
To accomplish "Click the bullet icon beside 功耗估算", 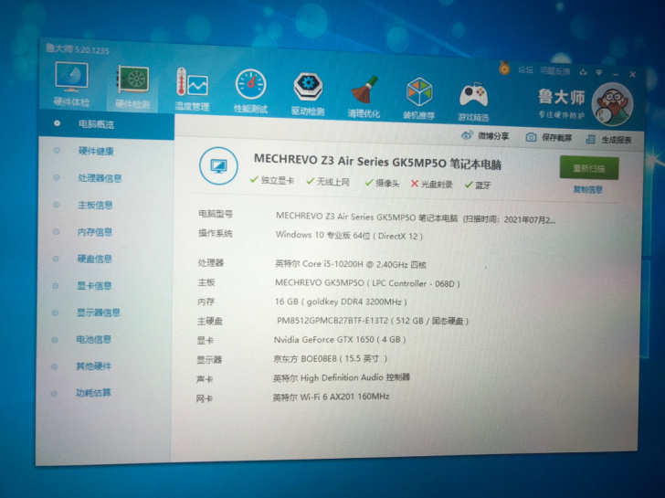I will coord(54,394).
